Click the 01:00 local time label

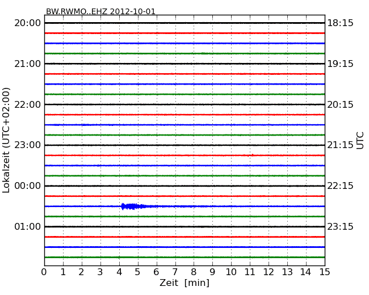coord(28,226)
